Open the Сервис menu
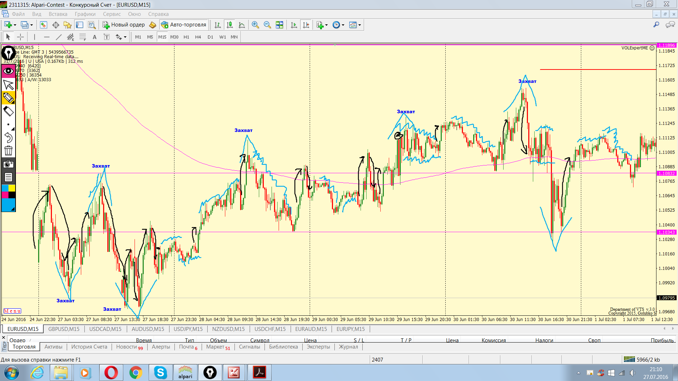This screenshot has width=678, height=381. point(112,14)
